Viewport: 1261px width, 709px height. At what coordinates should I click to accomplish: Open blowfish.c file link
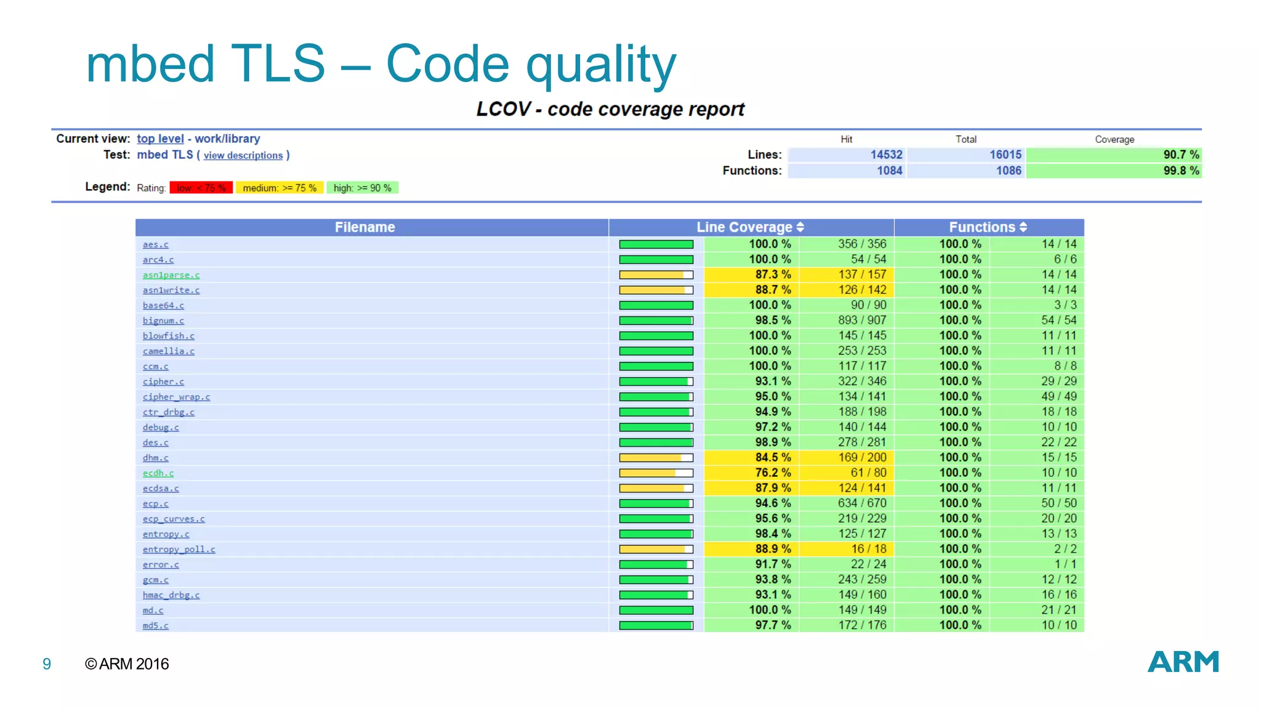[x=169, y=336]
